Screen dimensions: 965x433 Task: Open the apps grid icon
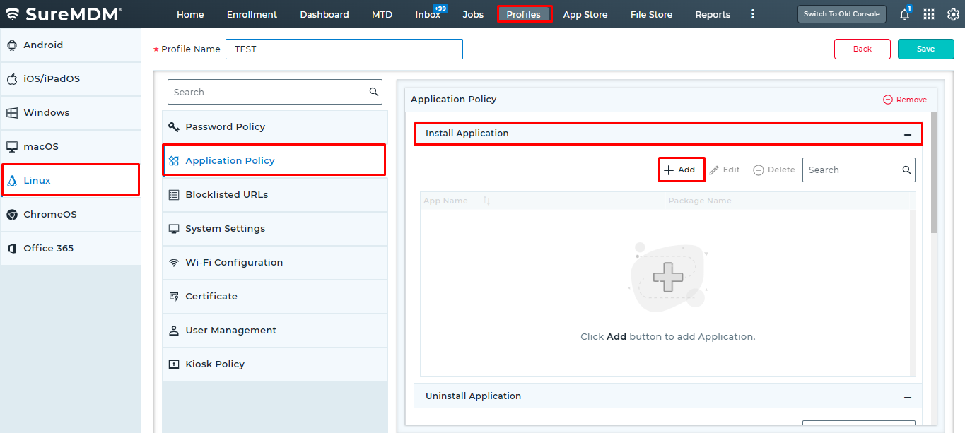click(x=929, y=14)
